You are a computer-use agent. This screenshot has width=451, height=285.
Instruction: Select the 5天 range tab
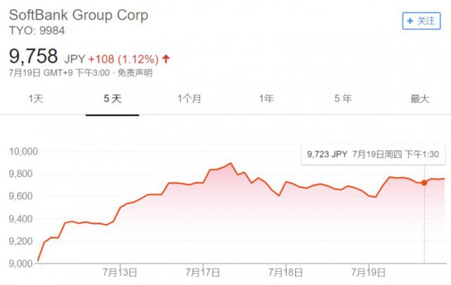point(113,99)
